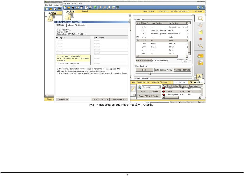Click the Copy icon in the toolbar
The width and height of the screenshot is (244, 176).
tap(86, 7)
